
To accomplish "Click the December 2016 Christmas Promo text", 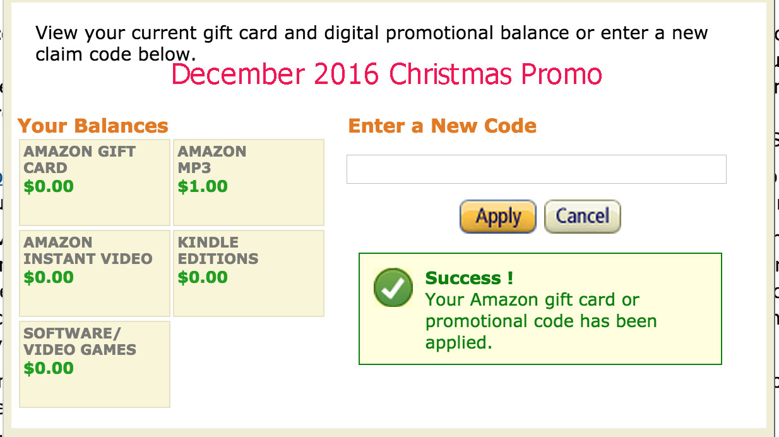I will tap(386, 75).
